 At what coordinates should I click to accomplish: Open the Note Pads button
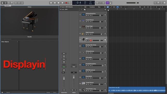(x=158, y=3)
